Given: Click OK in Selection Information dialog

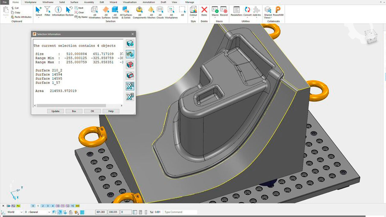Looking at the screenshot, I should pyautogui.click(x=92, y=111).
